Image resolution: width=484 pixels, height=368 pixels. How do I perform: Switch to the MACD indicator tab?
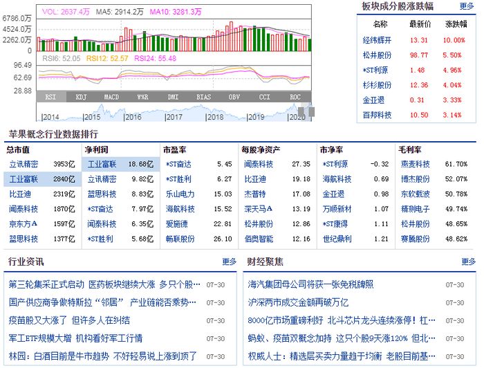[112, 97]
